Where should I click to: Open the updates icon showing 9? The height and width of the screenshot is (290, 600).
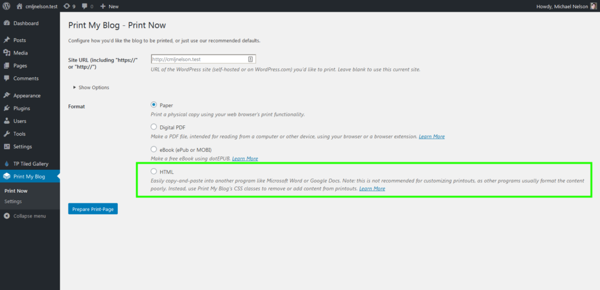coord(67,6)
